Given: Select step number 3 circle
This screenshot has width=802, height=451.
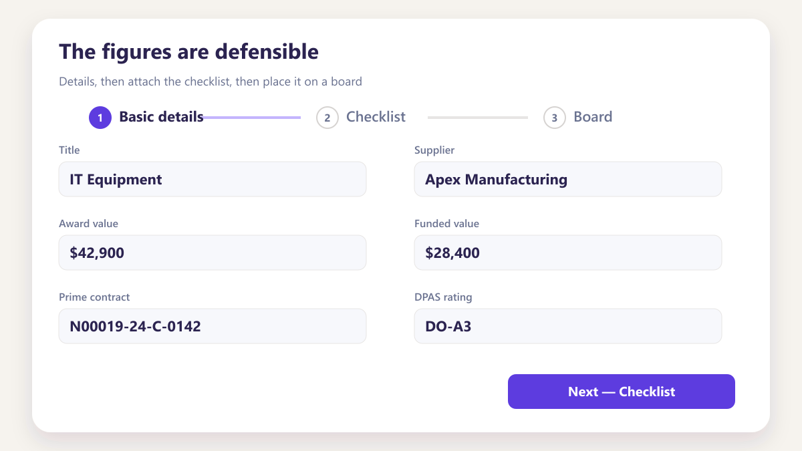Looking at the screenshot, I should coord(555,118).
